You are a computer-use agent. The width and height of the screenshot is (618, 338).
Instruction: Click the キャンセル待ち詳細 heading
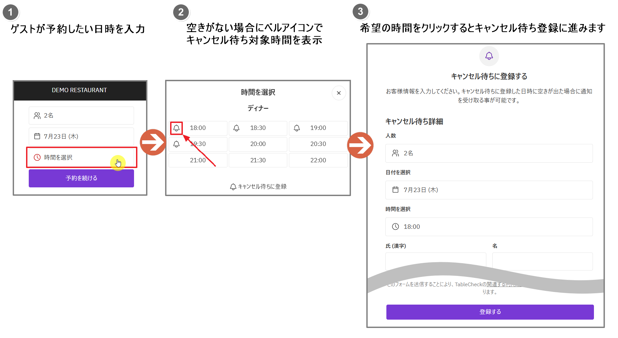click(x=414, y=122)
